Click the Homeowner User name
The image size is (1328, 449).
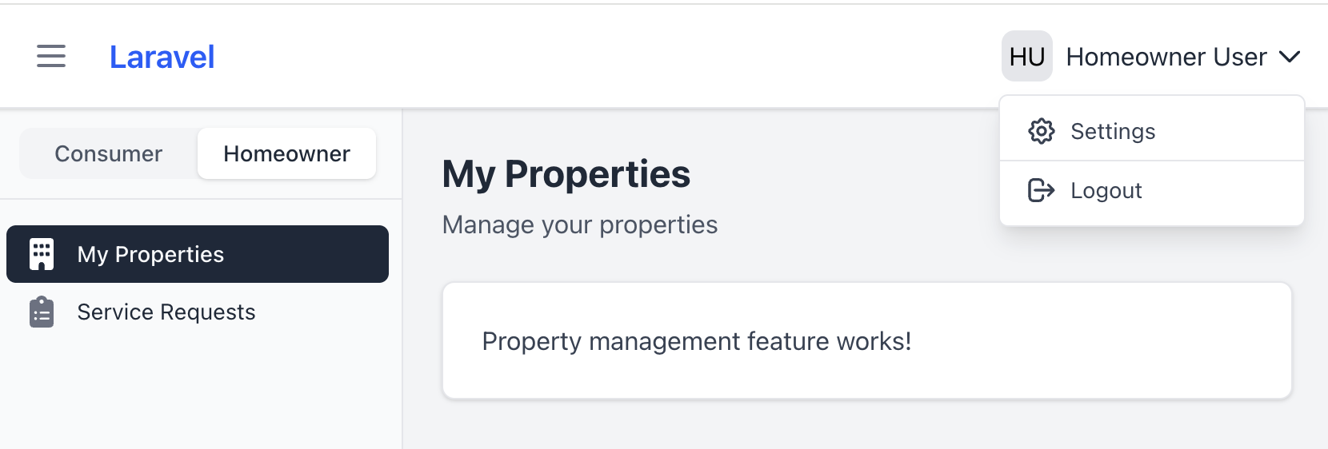[1166, 57]
